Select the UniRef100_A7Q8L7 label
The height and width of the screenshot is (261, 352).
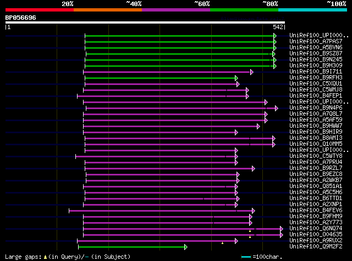(x=316, y=114)
